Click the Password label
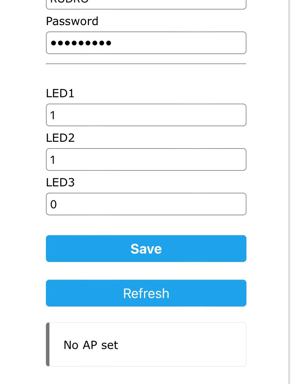Screen dimensions: 292x384 [x=72, y=21]
